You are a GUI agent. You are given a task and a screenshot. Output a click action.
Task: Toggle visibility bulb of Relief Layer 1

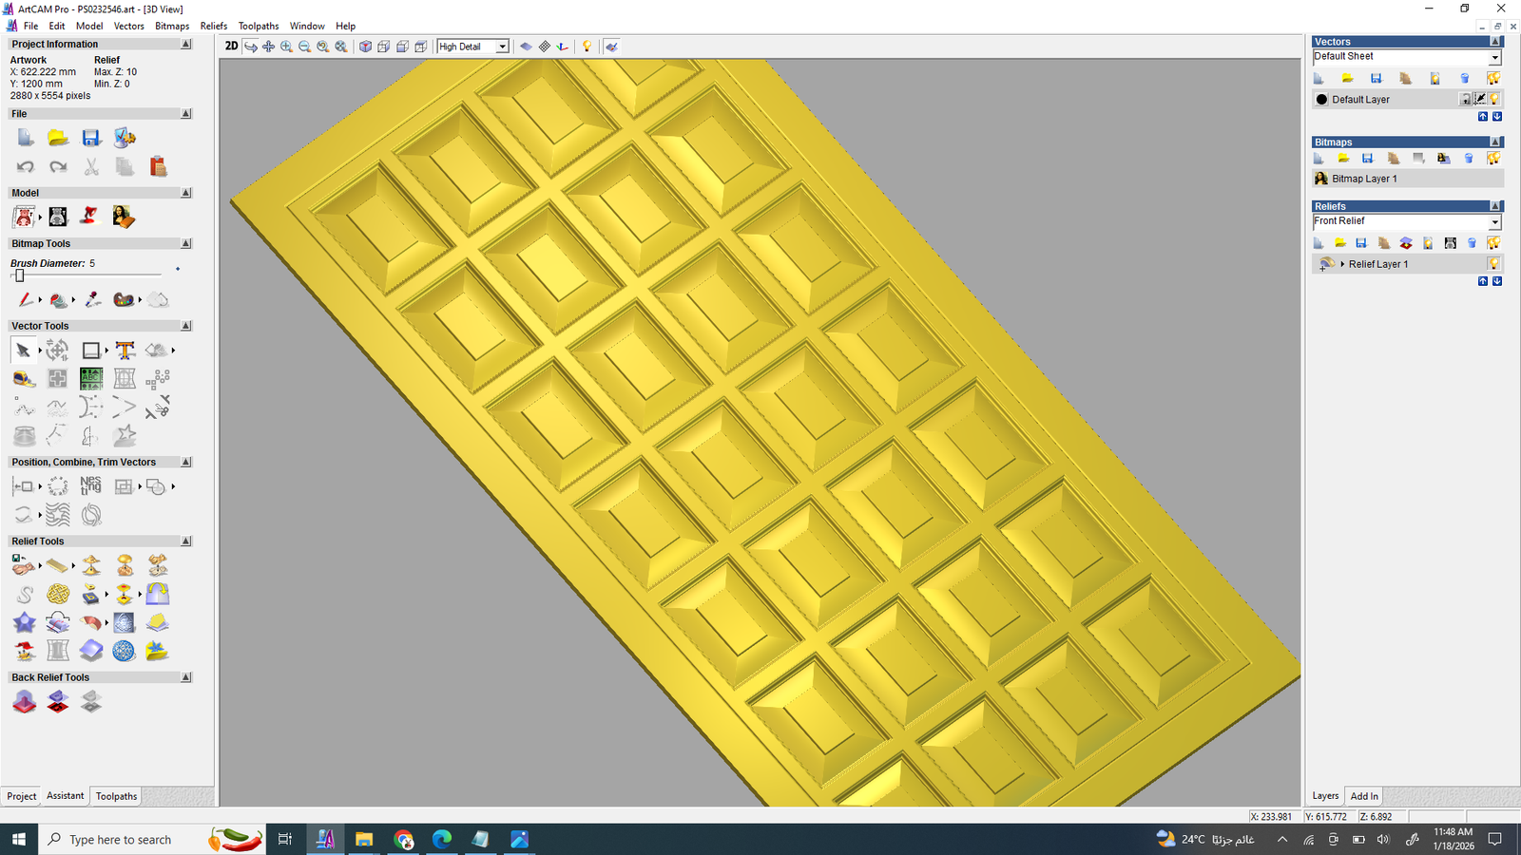coord(1493,264)
